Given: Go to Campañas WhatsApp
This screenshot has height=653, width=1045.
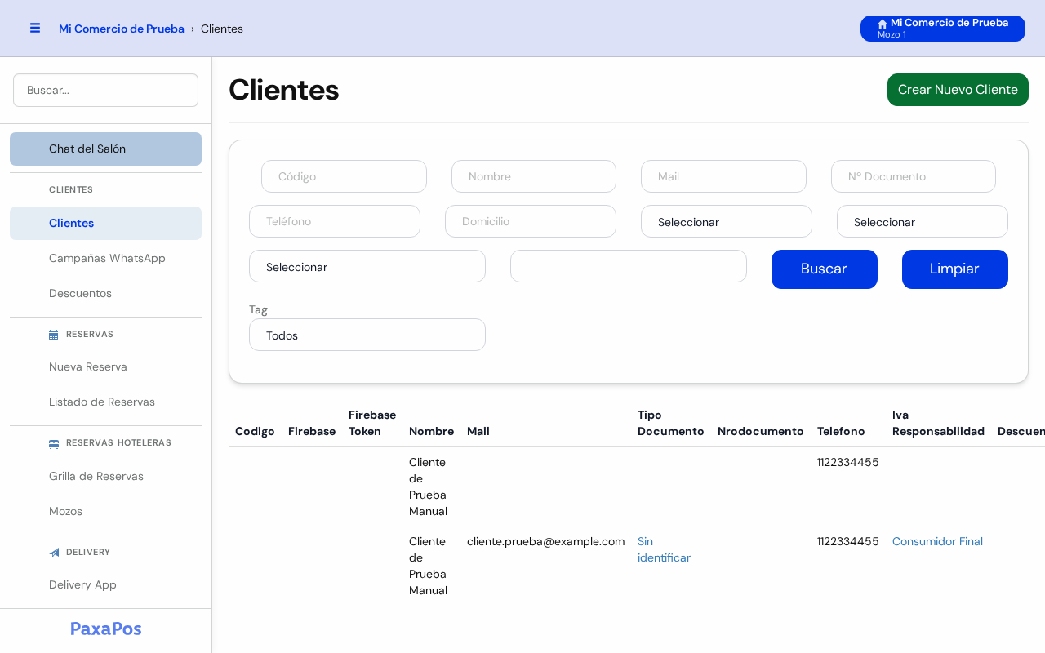Looking at the screenshot, I should click(x=105, y=258).
